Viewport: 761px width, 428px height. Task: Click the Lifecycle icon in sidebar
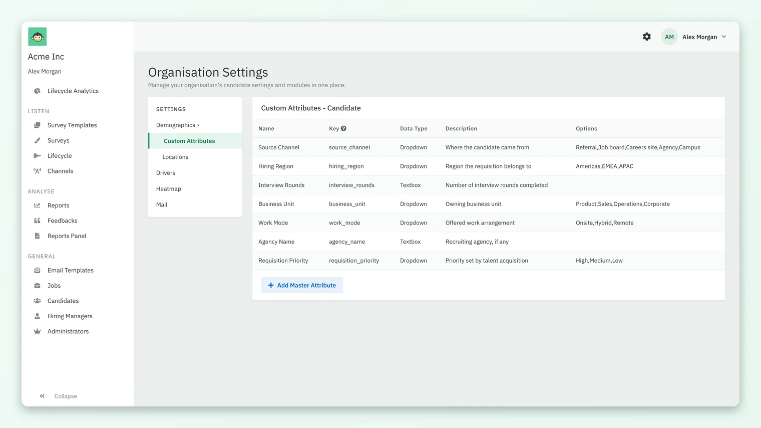pyautogui.click(x=37, y=156)
